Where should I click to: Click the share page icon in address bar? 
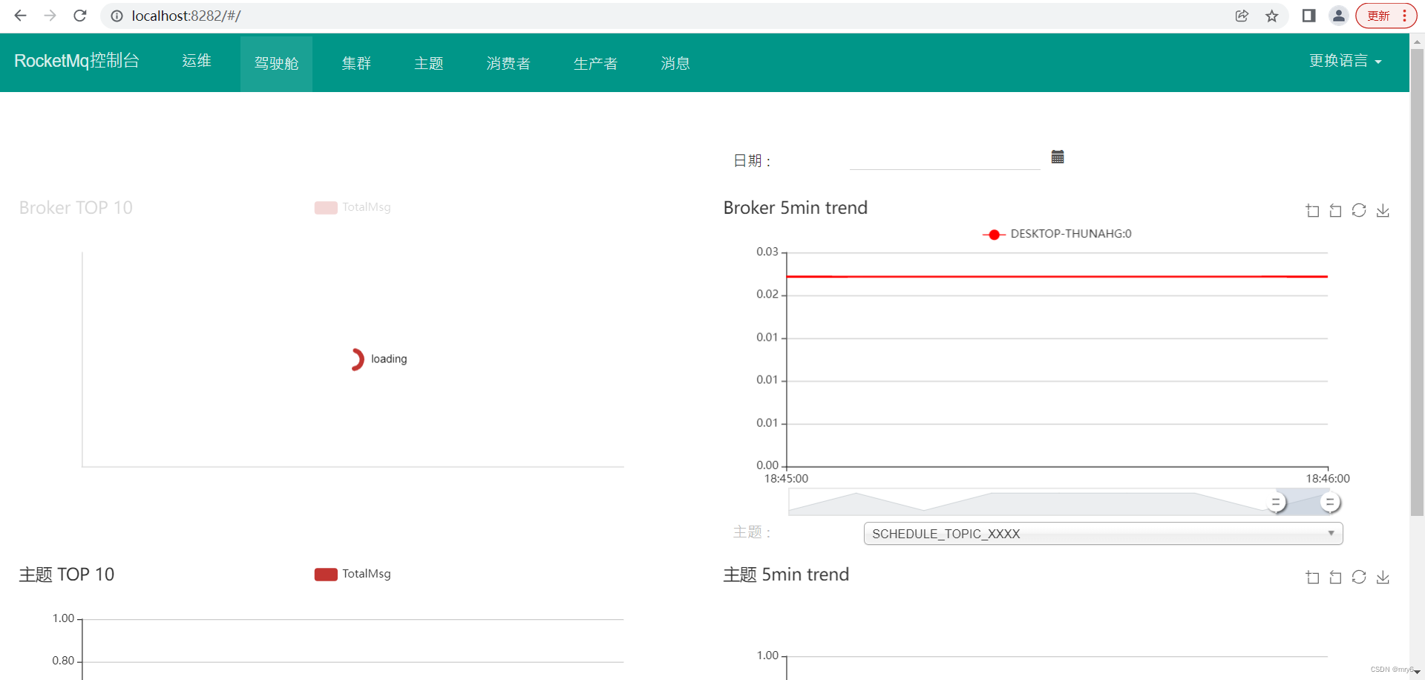pyautogui.click(x=1242, y=16)
